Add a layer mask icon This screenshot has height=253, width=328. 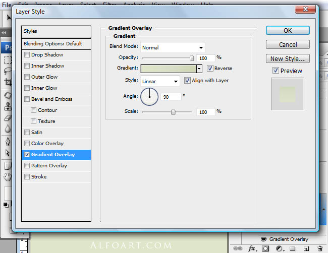[x=265, y=248]
